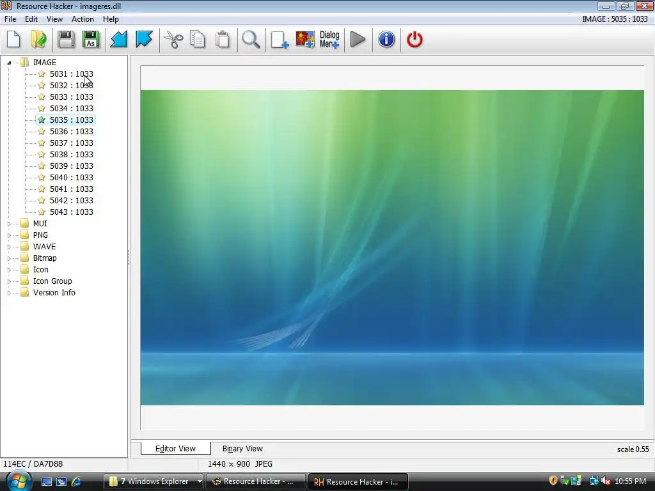Expand the Version Info folder
This screenshot has width=655, height=491.
[x=9, y=293]
